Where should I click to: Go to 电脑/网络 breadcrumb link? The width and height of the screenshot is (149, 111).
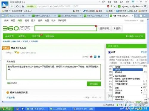click(16, 41)
